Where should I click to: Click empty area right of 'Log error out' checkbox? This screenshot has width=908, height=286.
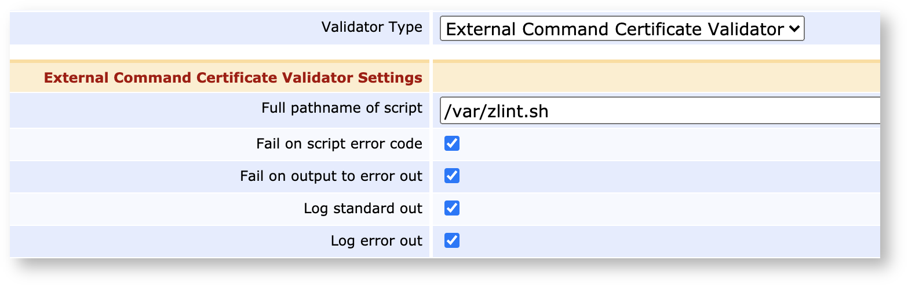666,241
